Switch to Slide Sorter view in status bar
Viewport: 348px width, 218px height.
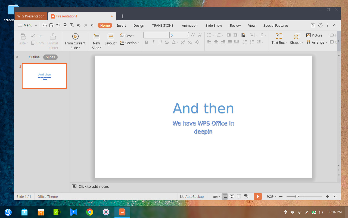click(232, 196)
